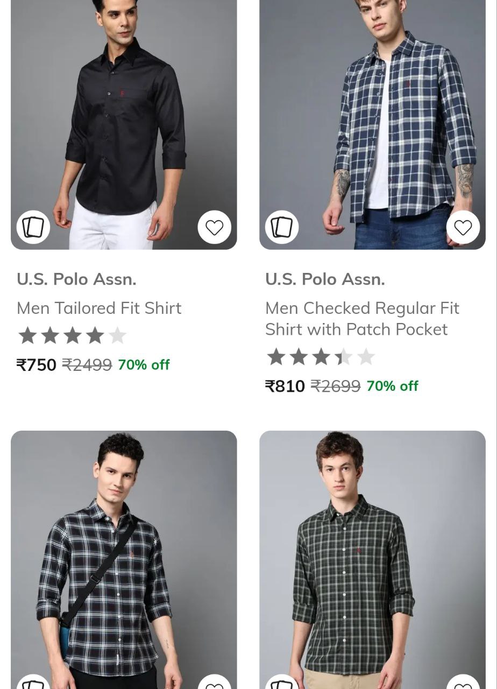Tap the ₹810 price of the checked shirt
497x689 pixels.
[x=285, y=386]
